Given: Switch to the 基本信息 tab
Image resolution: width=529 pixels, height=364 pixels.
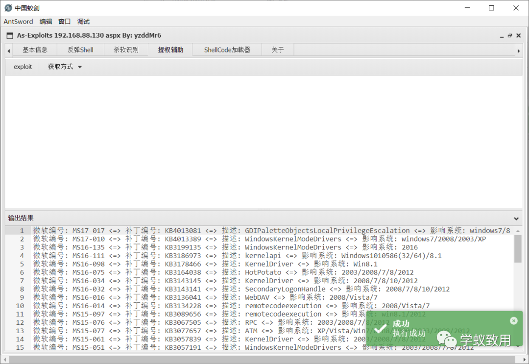Looking at the screenshot, I should [x=35, y=50].
